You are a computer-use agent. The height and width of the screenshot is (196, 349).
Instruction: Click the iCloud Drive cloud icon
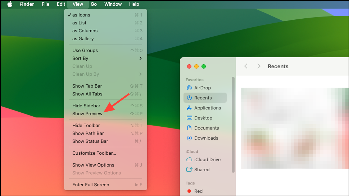click(x=189, y=159)
